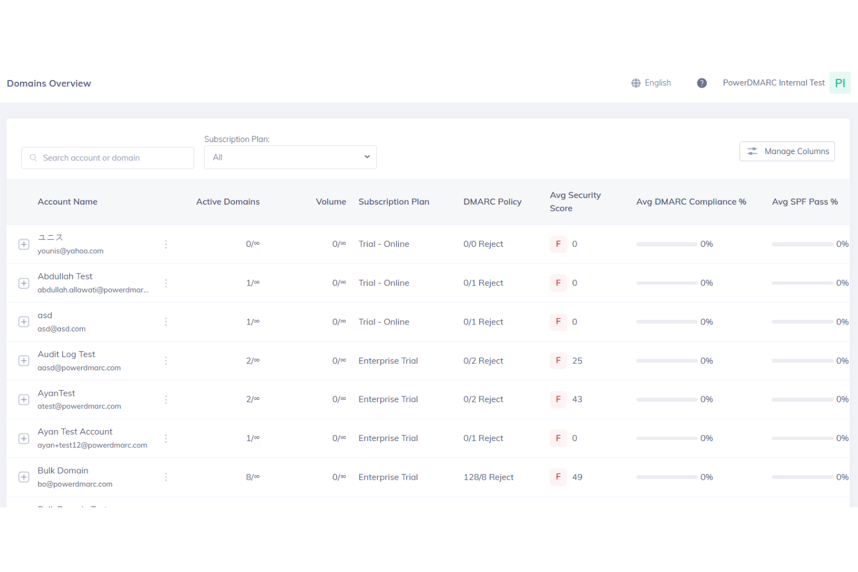The width and height of the screenshot is (858, 572).
Task: Open the three-dot menu for Bulk Domain
Action: (166, 477)
